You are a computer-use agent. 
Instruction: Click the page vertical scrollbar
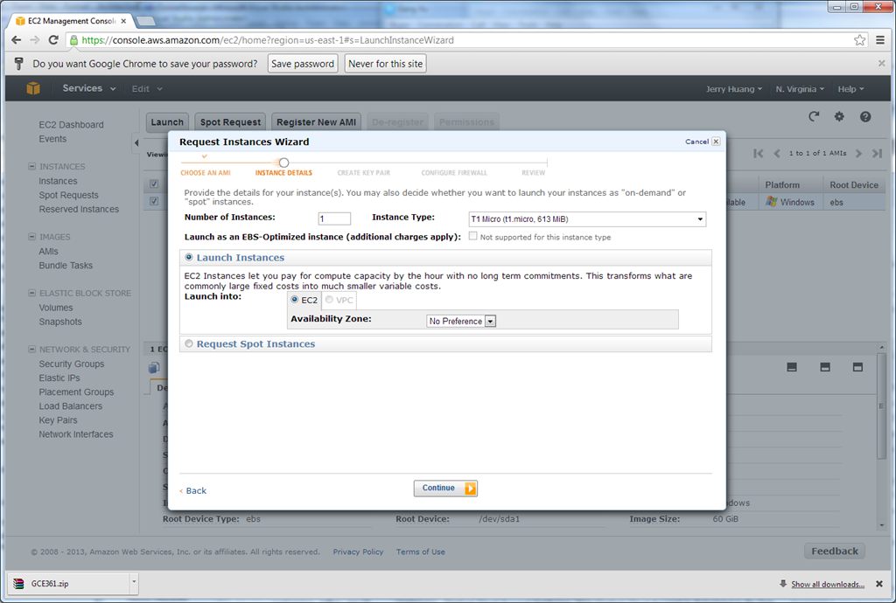pyautogui.click(x=881, y=406)
